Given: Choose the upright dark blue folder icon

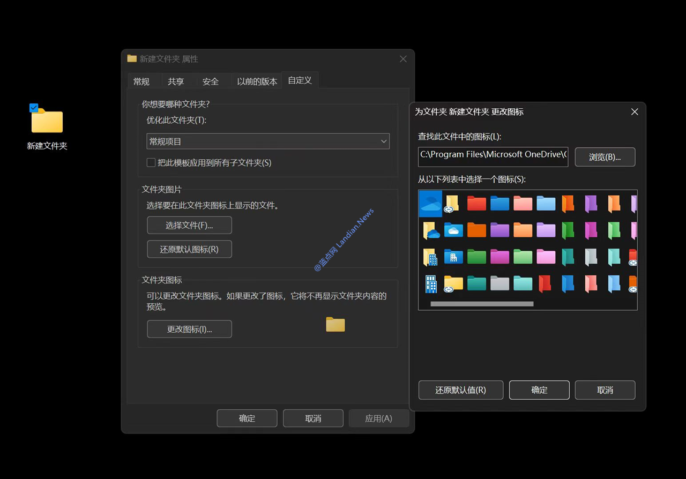Looking at the screenshot, I should pyautogui.click(x=568, y=284).
